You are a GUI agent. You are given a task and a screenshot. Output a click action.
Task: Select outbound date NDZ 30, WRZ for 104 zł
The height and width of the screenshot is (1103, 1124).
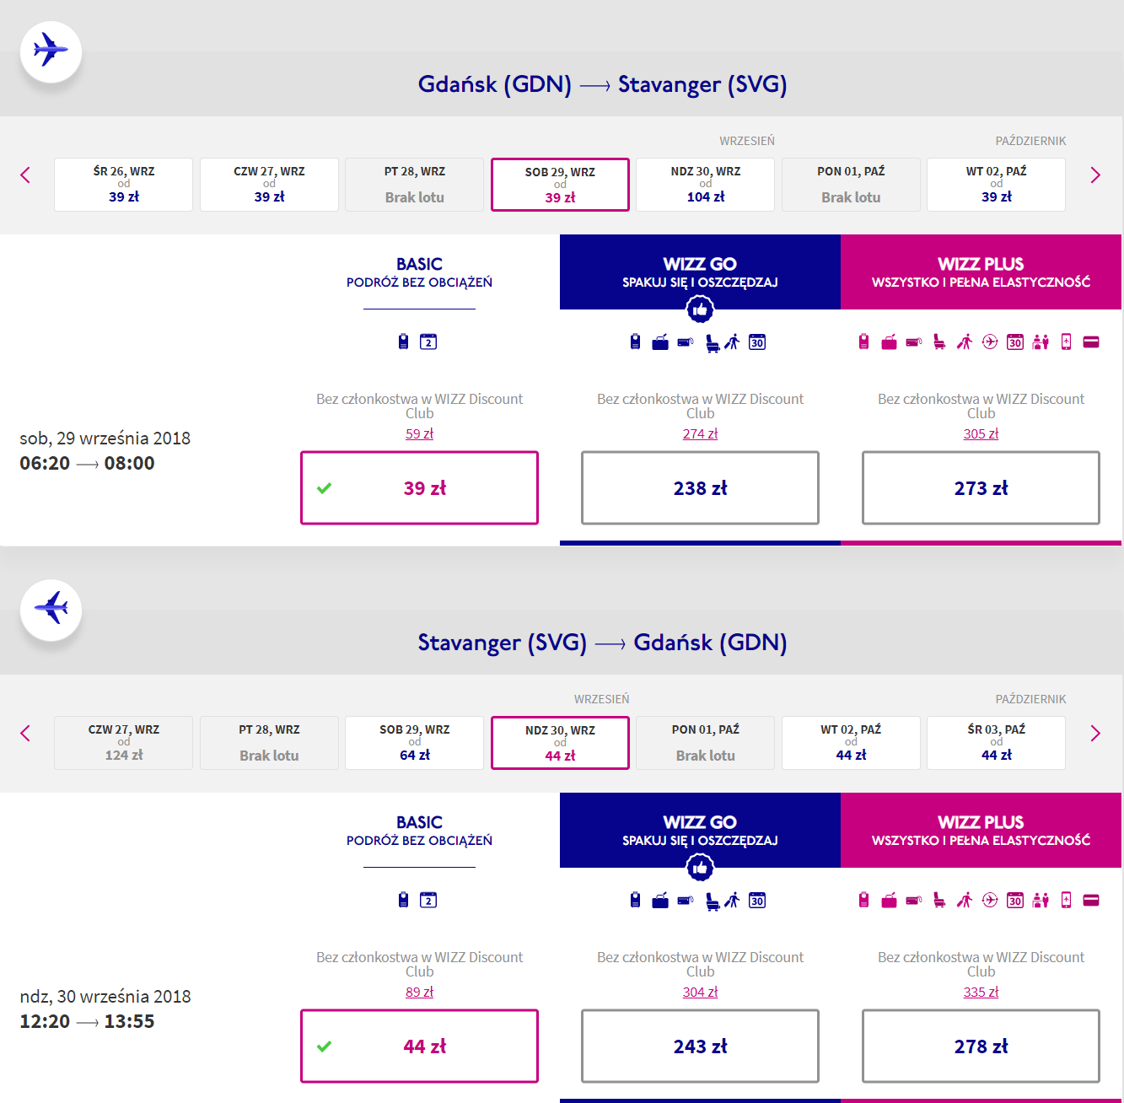[x=706, y=184]
